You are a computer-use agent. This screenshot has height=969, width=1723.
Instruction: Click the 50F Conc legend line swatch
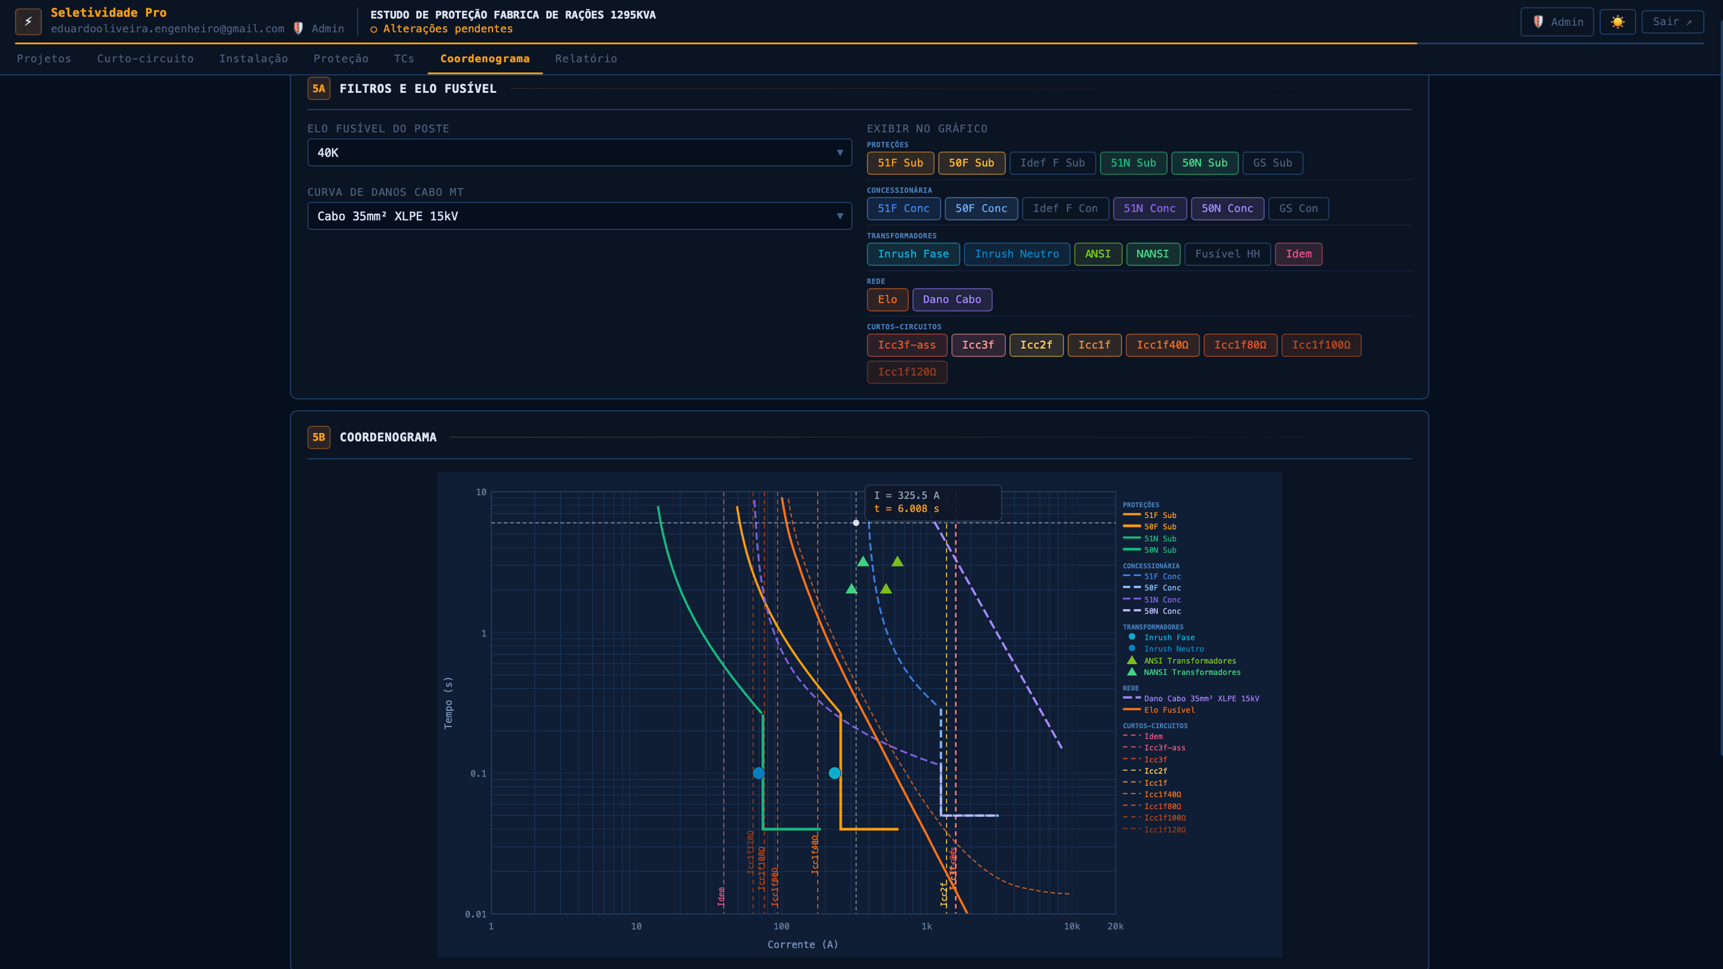click(x=1132, y=588)
